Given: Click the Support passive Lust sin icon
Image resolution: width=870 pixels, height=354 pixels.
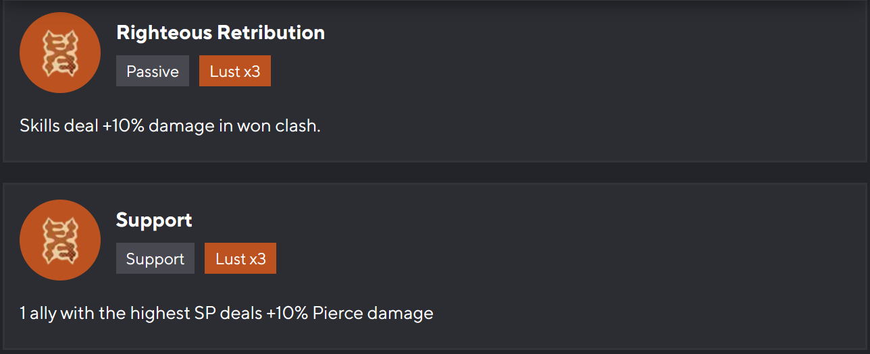Looking at the screenshot, I should click(60, 240).
